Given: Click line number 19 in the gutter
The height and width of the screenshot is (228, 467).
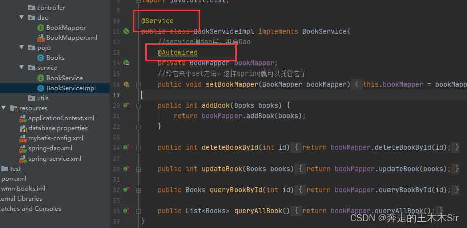Looking at the screenshot, I should click(x=116, y=95).
